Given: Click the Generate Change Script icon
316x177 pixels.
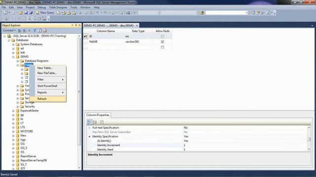Looking at the screenshot, I should coord(6,19).
